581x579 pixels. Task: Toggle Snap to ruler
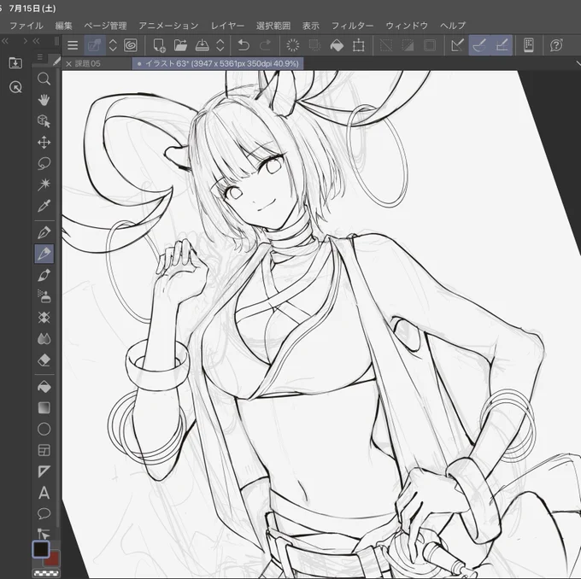pos(458,45)
